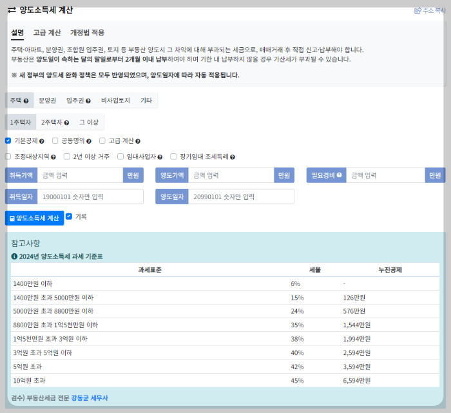Select the 주택 property type tab

[19, 101]
